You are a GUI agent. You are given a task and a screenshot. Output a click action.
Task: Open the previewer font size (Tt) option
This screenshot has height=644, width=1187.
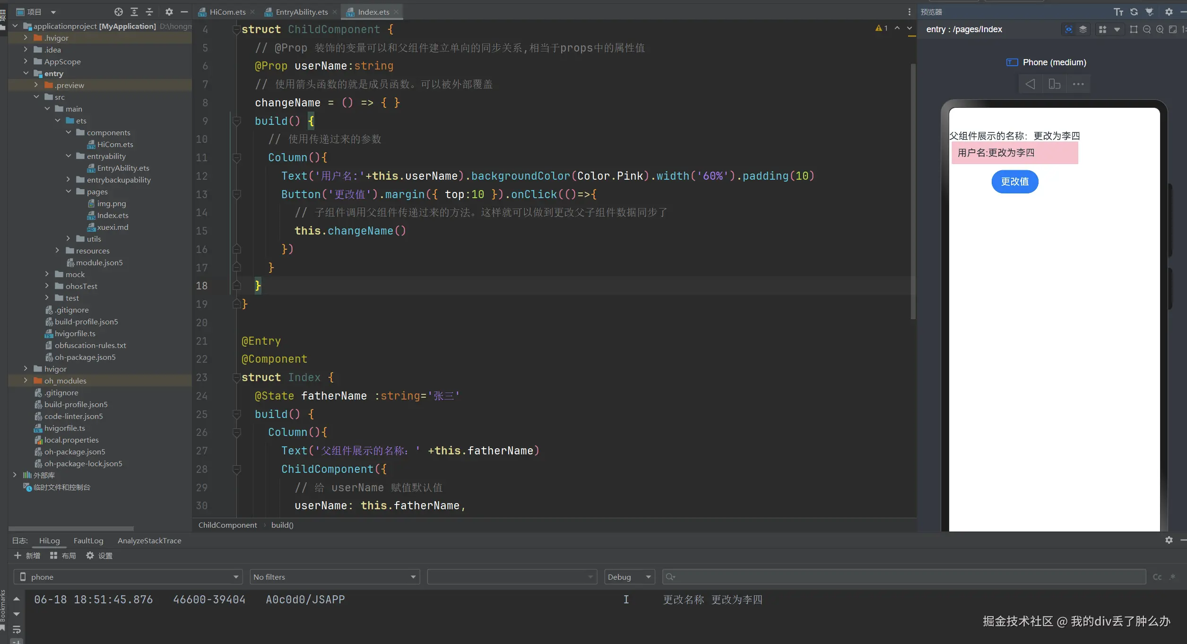(x=1118, y=12)
